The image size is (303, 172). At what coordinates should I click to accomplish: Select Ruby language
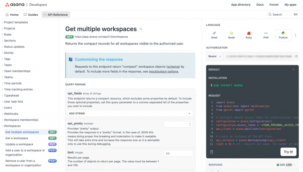[249, 35]
